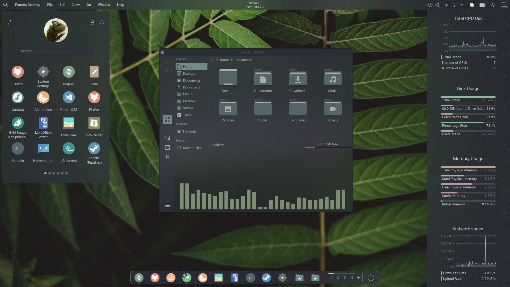Open the starred folder icon in the dock

click(x=315, y=278)
